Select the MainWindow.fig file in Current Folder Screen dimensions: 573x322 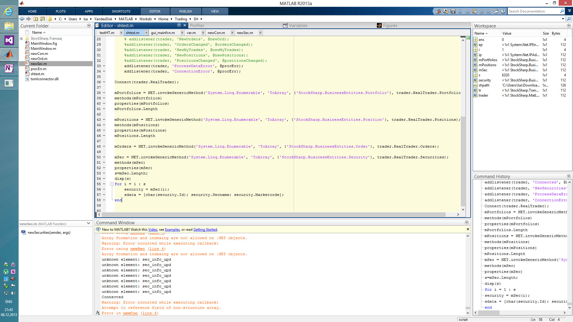[44, 44]
